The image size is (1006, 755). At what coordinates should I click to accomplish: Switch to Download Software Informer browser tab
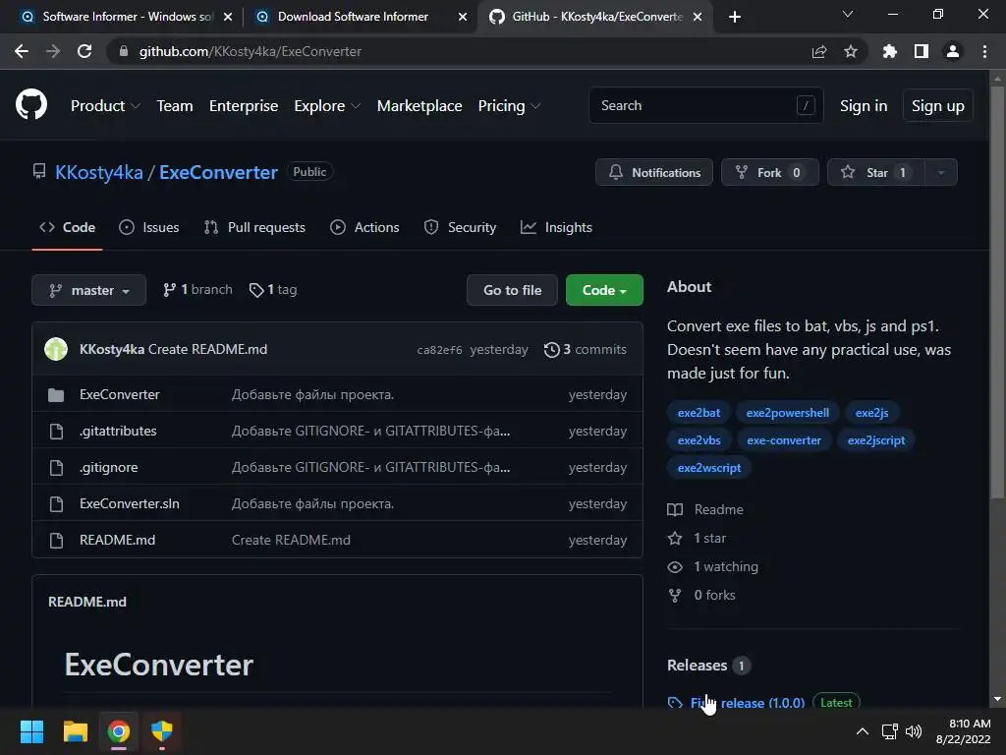coord(353,17)
